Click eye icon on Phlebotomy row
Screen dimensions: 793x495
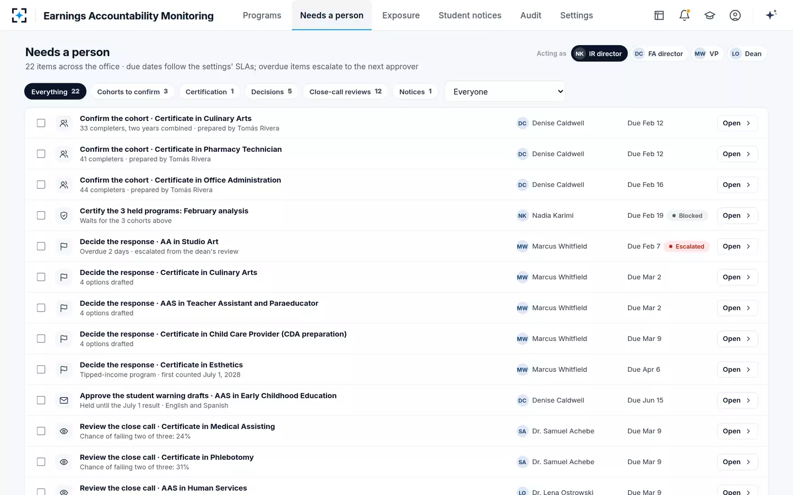tap(64, 462)
